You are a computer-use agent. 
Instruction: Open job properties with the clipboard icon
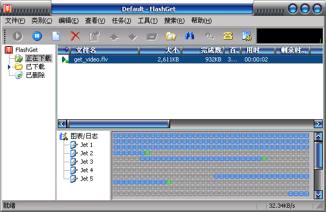click(94, 36)
